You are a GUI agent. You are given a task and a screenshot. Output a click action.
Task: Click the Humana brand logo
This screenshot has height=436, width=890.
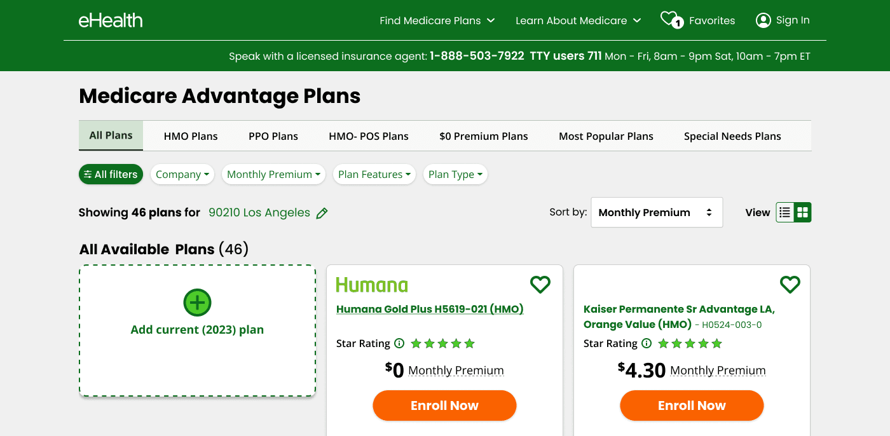coord(372,285)
